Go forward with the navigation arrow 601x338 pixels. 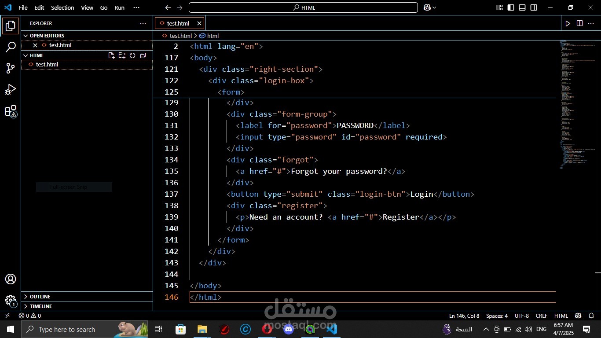179,7
